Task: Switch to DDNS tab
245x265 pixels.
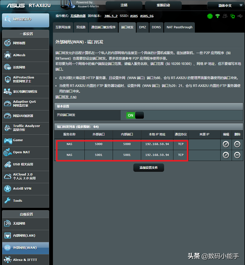Action: 156,27
